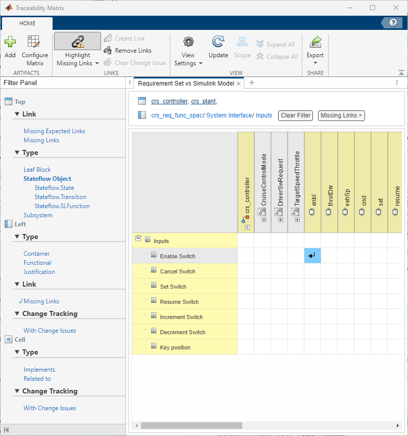The width and height of the screenshot is (408, 436).
Task: Apply Functional filter
Action: [37, 263]
